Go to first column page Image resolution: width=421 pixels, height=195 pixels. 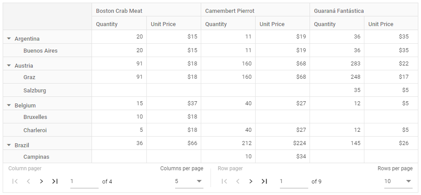click(15, 181)
